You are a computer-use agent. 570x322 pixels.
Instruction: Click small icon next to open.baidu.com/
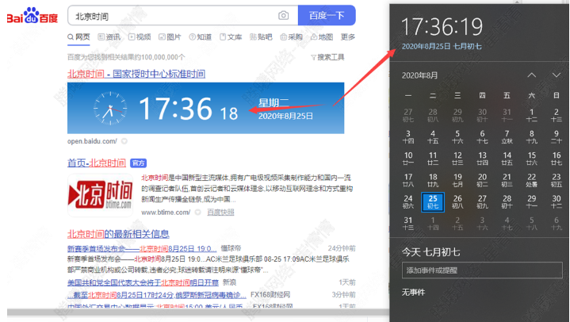(x=123, y=142)
